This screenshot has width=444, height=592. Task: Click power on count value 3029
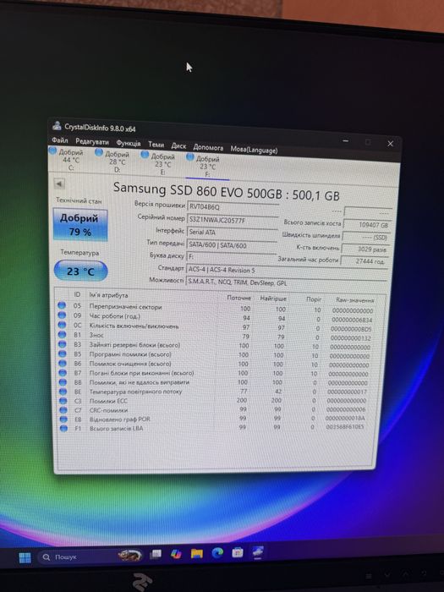[365, 249]
